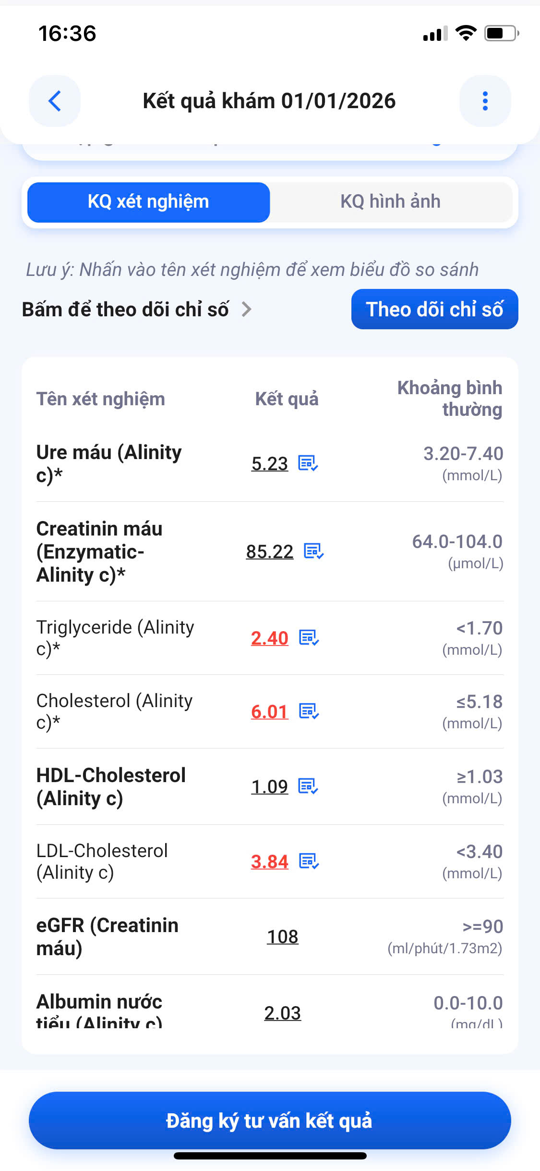Switch to KQ hình ảnh tab

click(390, 201)
